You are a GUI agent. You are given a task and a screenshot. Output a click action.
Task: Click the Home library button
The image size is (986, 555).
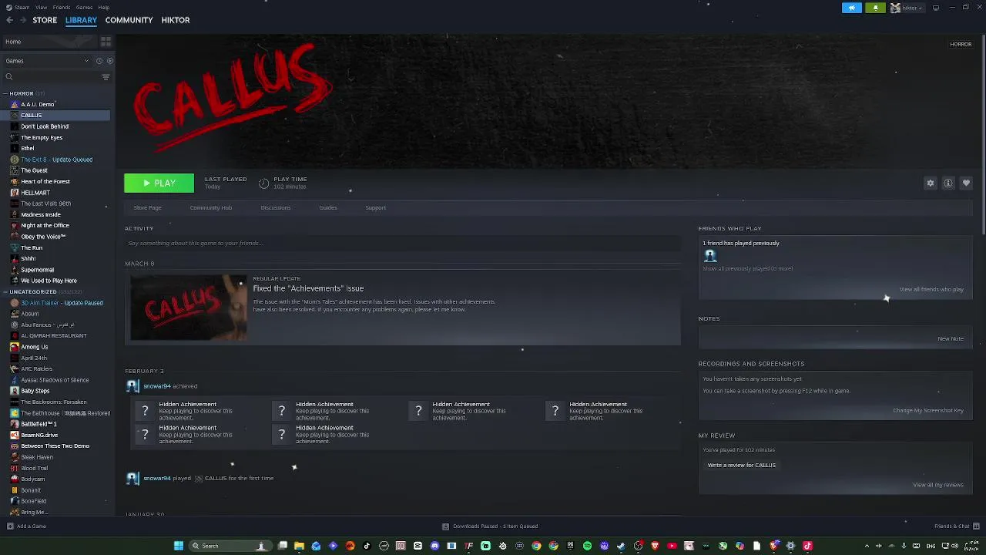(49, 42)
